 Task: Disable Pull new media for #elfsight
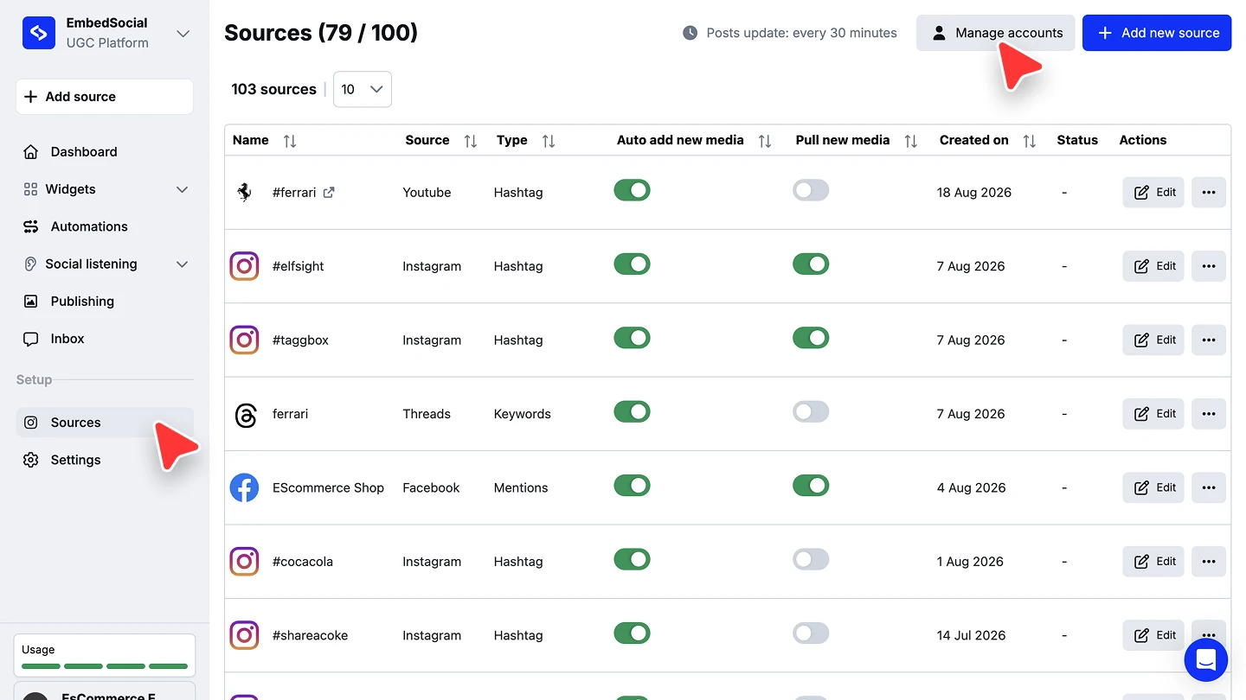(x=811, y=264)
